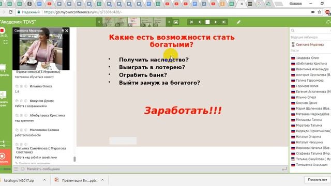The height and width of the screenshot is (186, 331).
Task: Open chat menu hamburger icon
Action: coord(16,169)
